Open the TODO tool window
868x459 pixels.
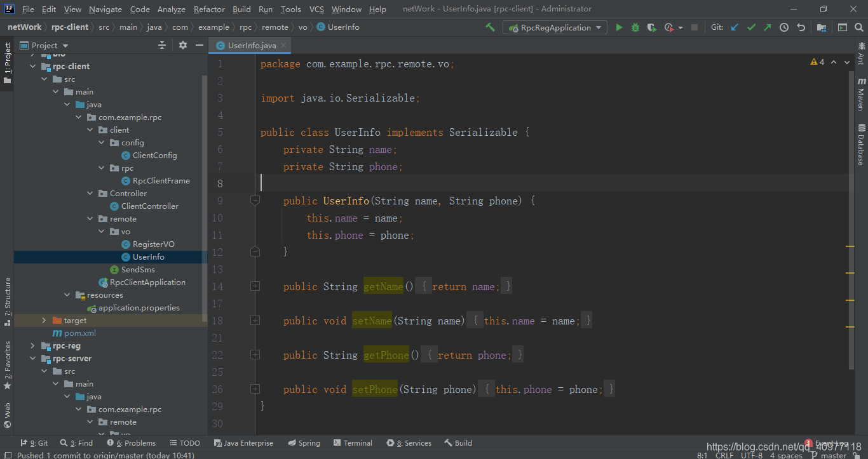[x=185, y=443]
